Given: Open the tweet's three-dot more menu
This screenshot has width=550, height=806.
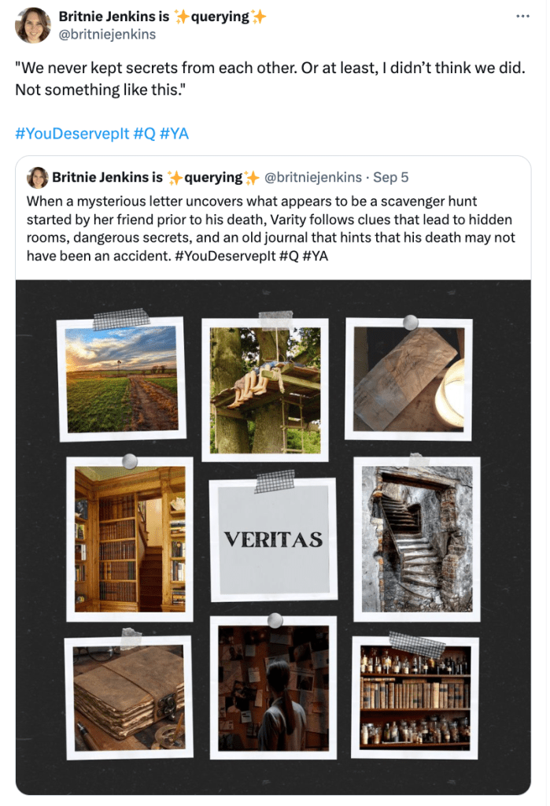Looking at the screenshot, I should coord(522,17).
